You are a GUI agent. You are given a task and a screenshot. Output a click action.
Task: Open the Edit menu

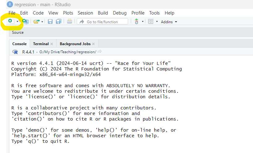[x=24, y=13]
